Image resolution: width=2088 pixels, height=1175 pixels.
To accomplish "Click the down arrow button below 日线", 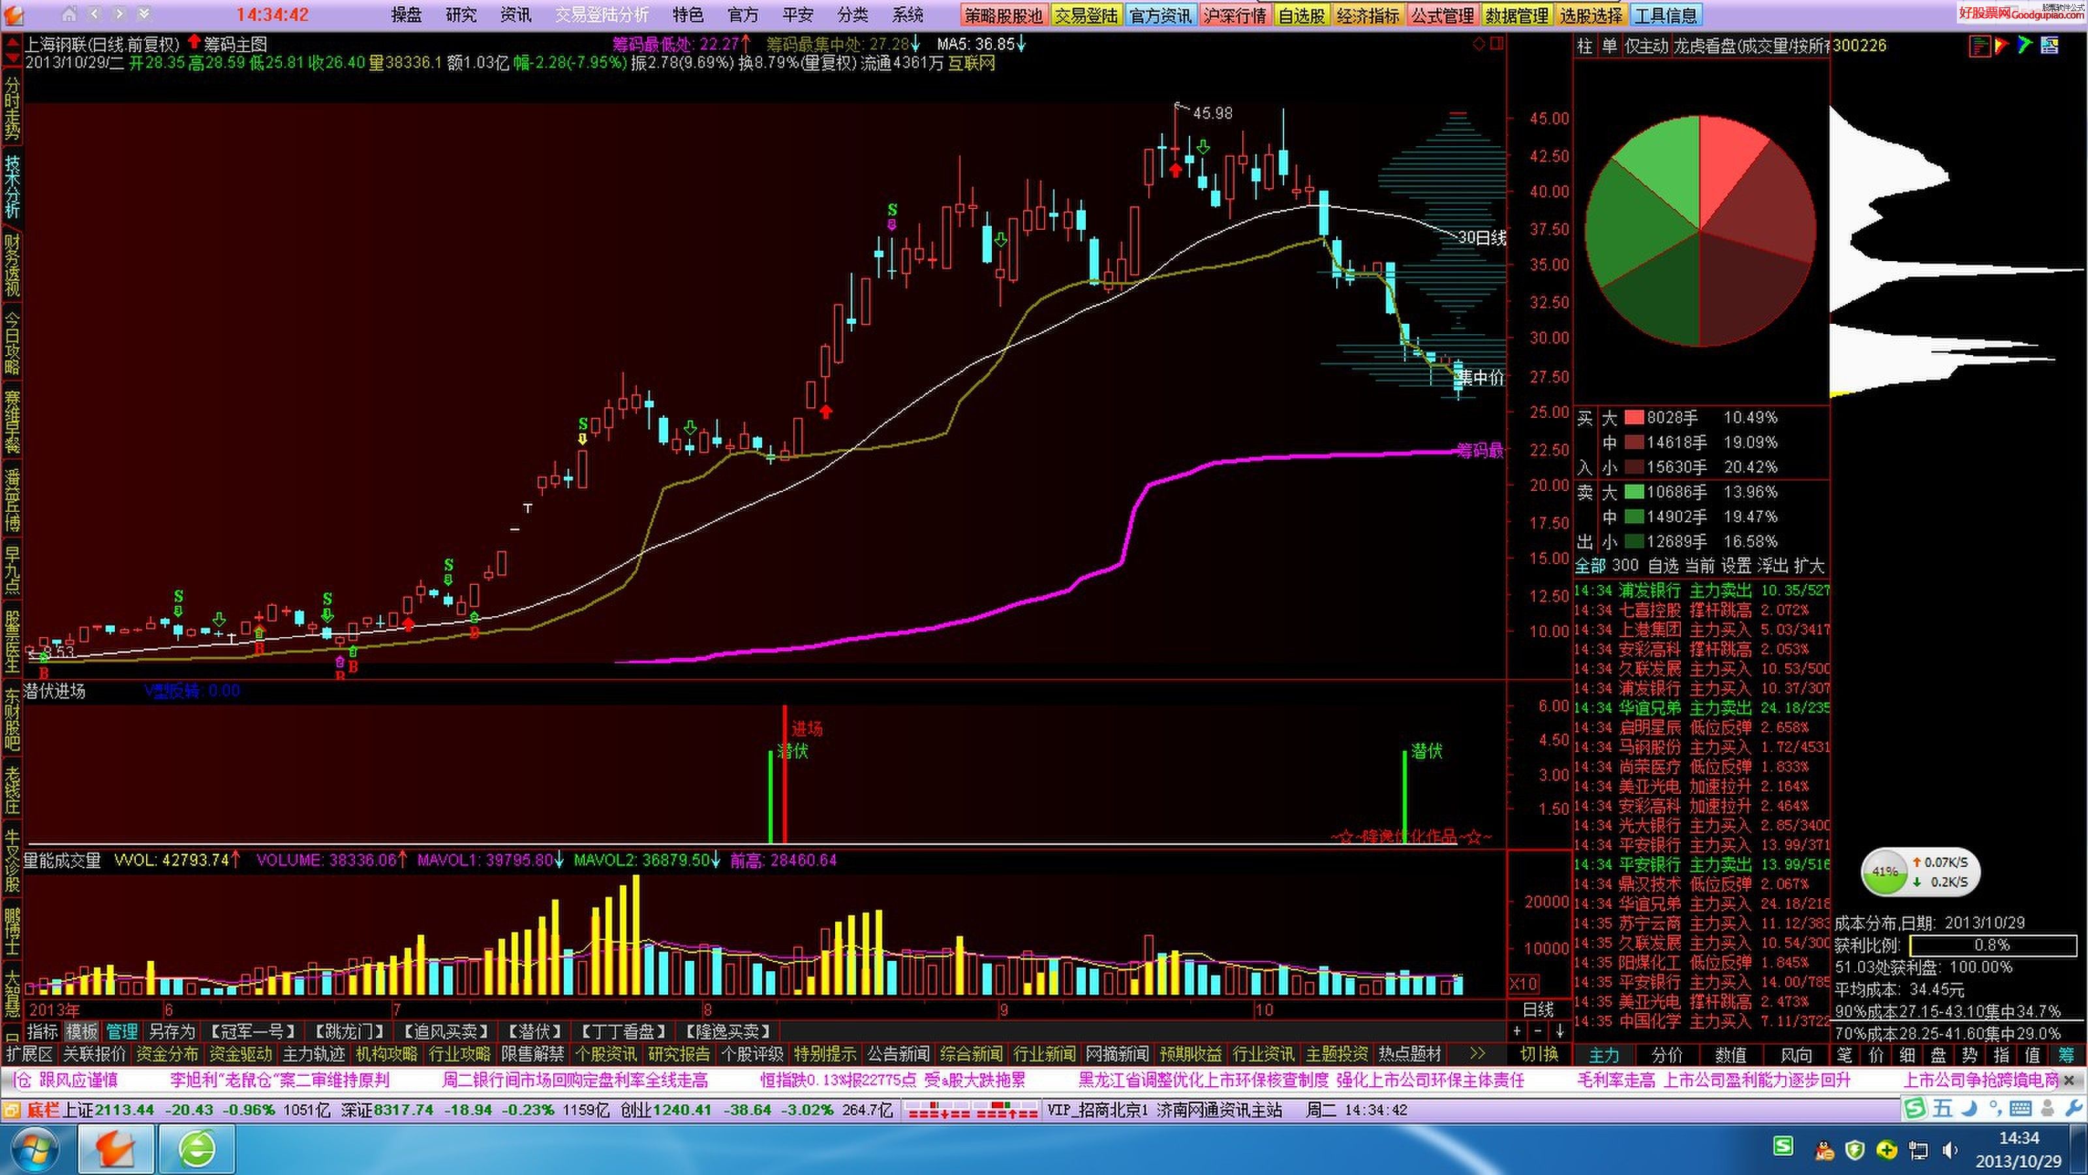I will [x=1559, y=1031].
